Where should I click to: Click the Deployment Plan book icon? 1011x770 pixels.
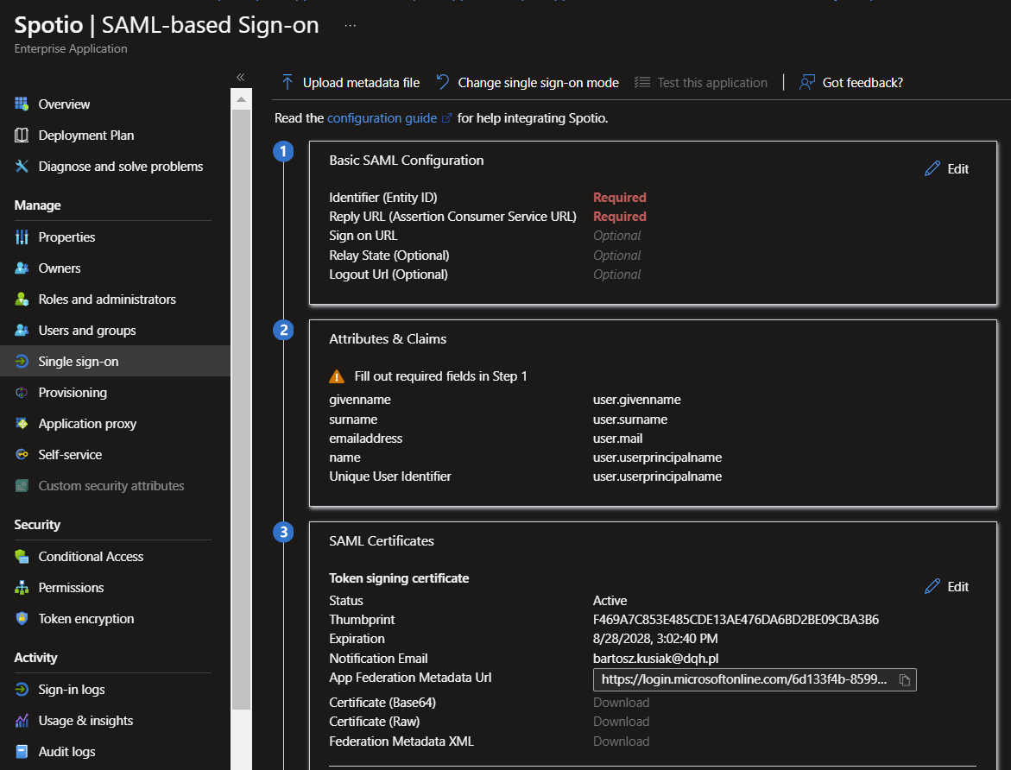click(22, 135)
